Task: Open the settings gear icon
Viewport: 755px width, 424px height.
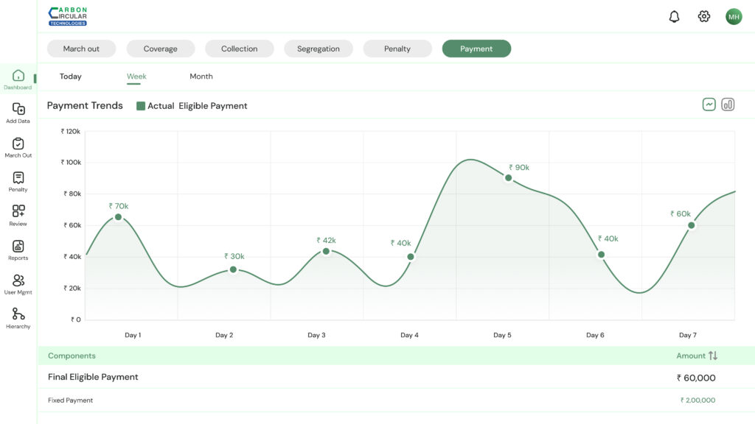Action: click(x=704, y=17)
